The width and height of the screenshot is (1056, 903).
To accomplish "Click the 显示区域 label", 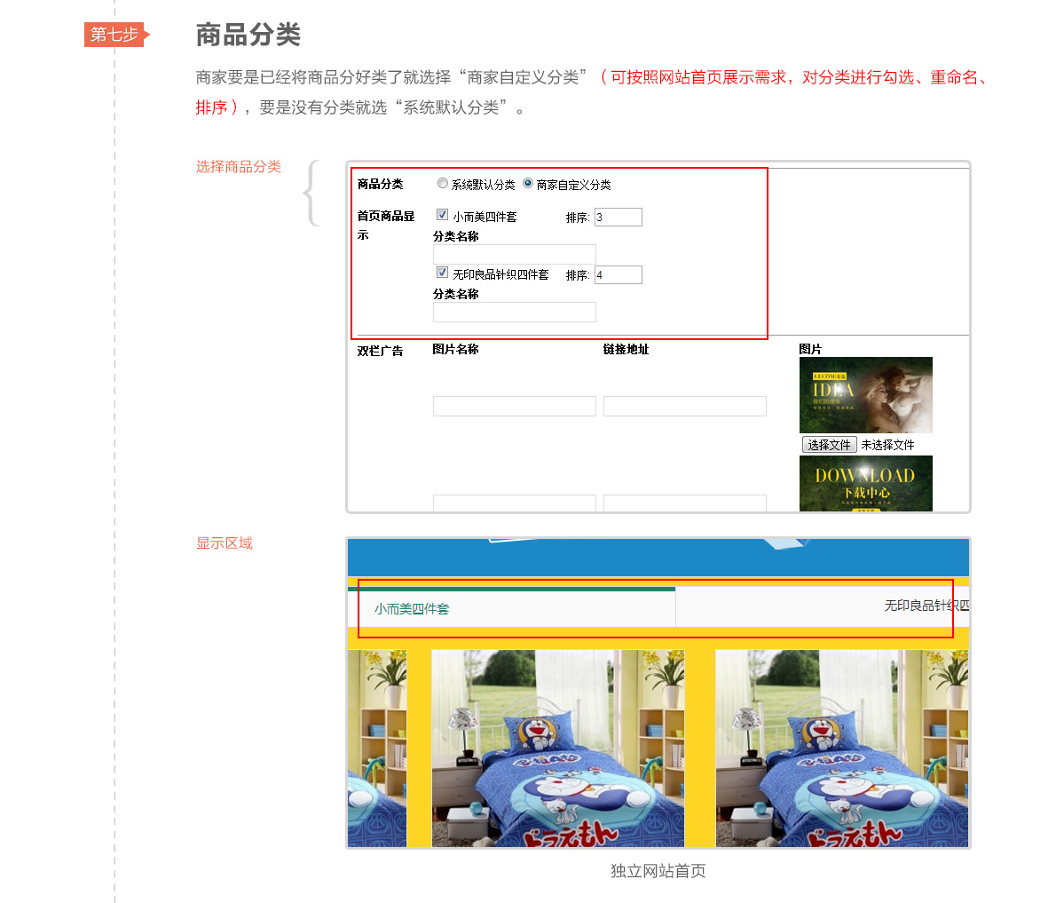I will (x=225, y=543).
